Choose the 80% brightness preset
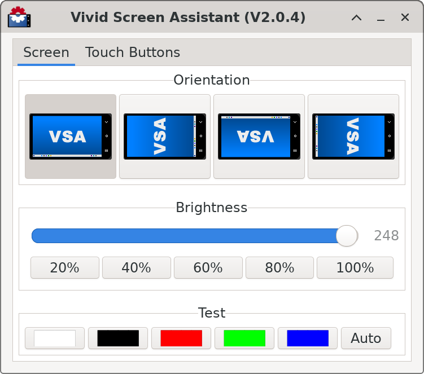Viewport: 424px width, 374px height. pos(280,268)
